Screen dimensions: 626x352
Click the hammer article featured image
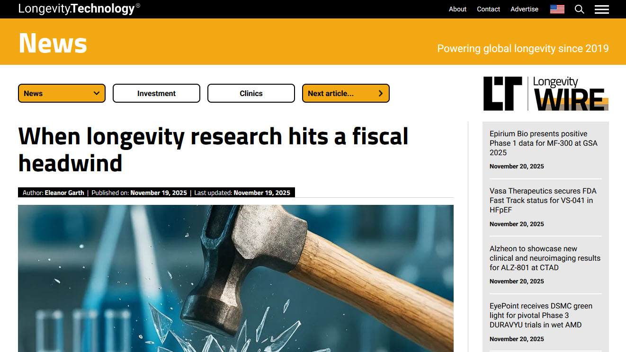[x=235, y=278]
